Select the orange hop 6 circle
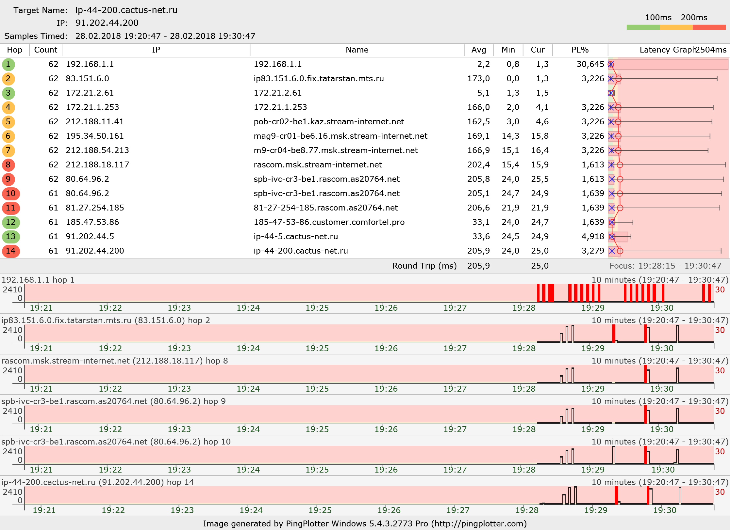Screen dimensions: 730x530 8,136
